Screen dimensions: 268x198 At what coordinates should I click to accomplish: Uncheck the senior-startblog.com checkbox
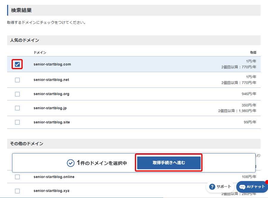[x=17, y=64]
